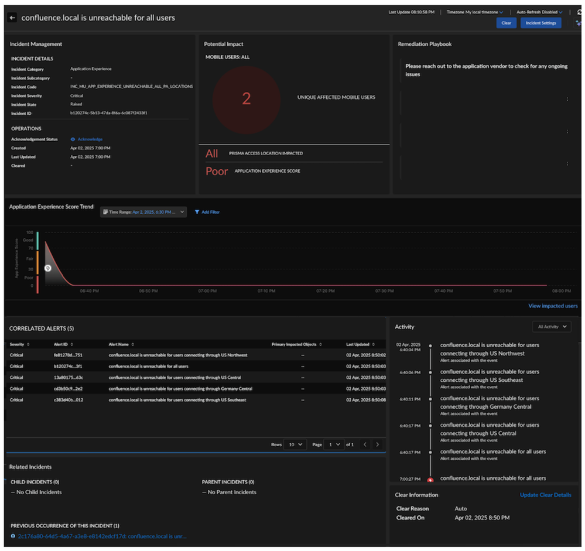Click the back arrow beside incident title
This screenshot has height=551, width=585.
[x=12, y=18]
